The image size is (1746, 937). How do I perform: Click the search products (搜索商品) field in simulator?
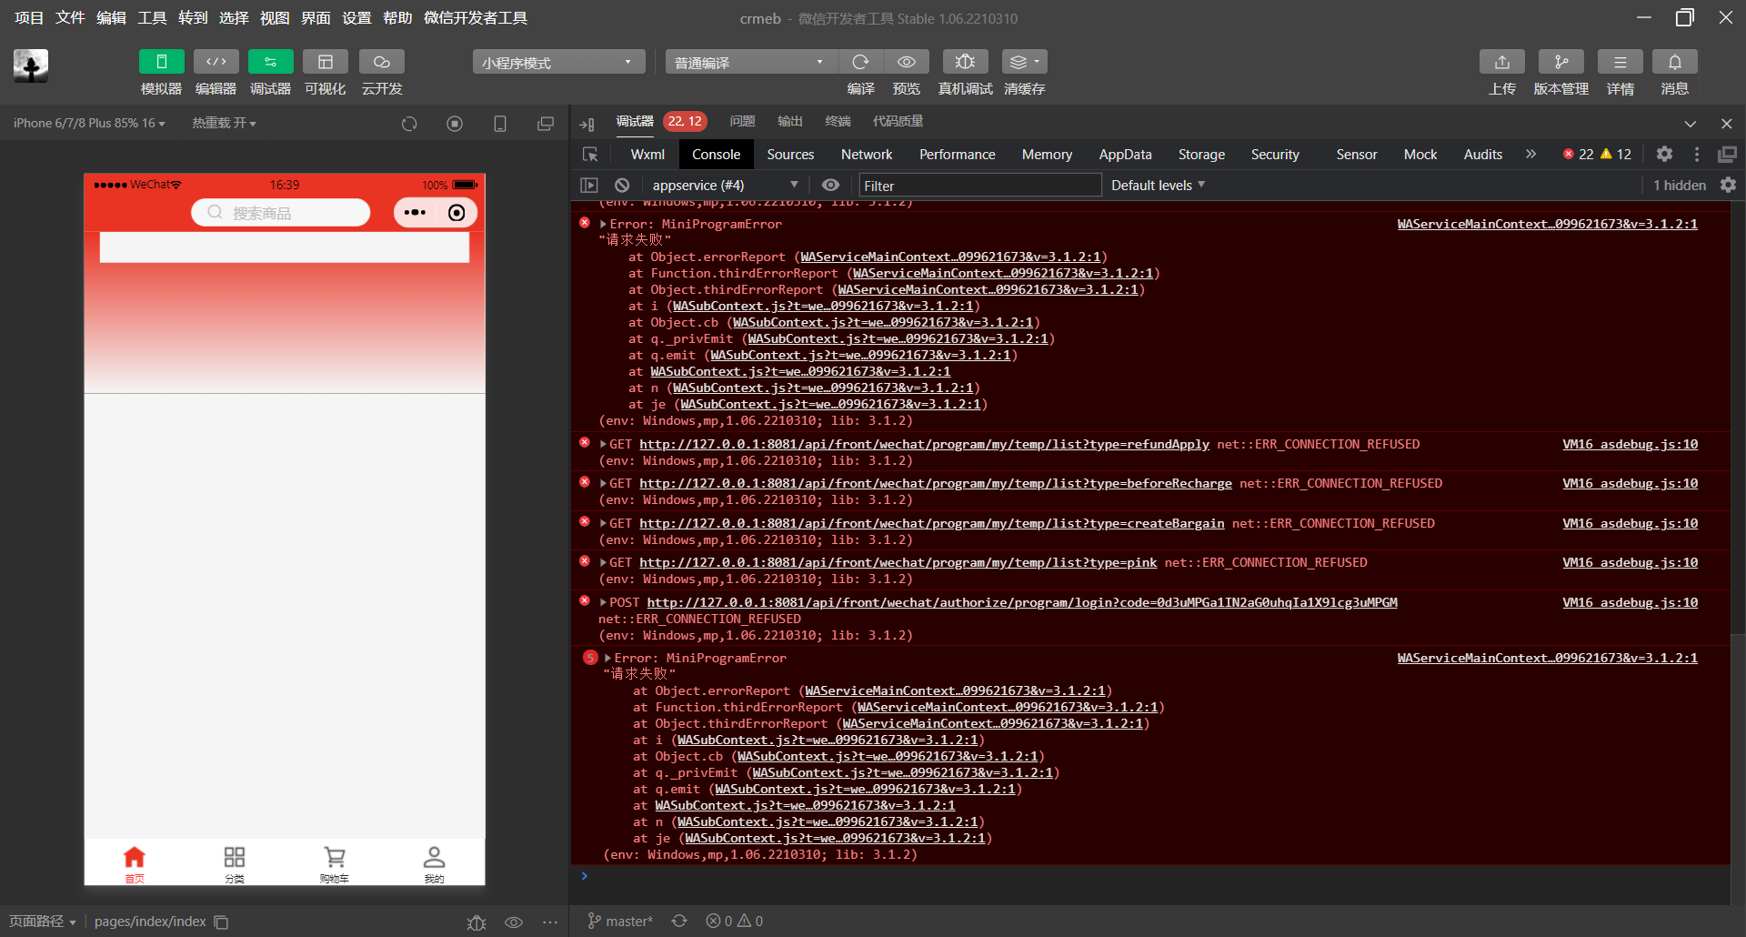280,212
